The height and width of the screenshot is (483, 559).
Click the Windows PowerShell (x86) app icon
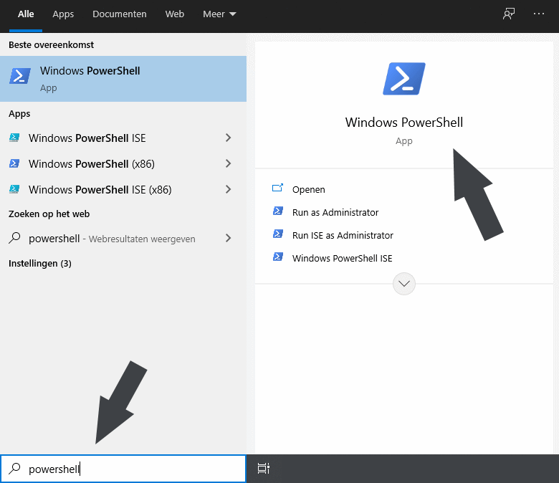tap(14, 164)
